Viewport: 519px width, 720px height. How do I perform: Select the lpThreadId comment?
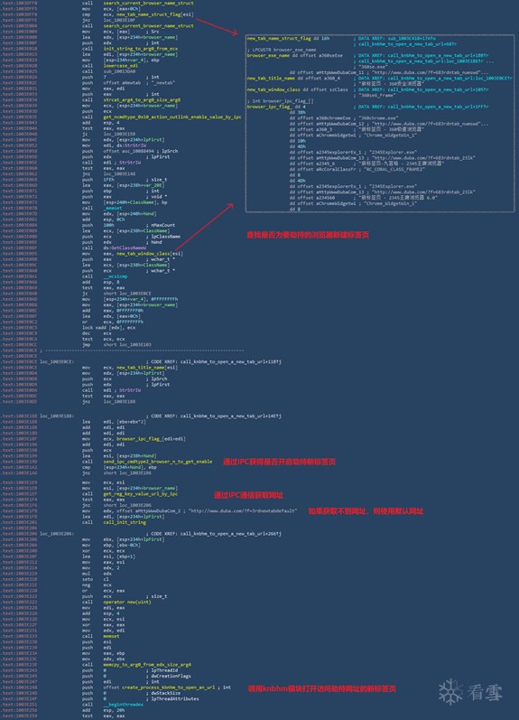click(162, 670)
